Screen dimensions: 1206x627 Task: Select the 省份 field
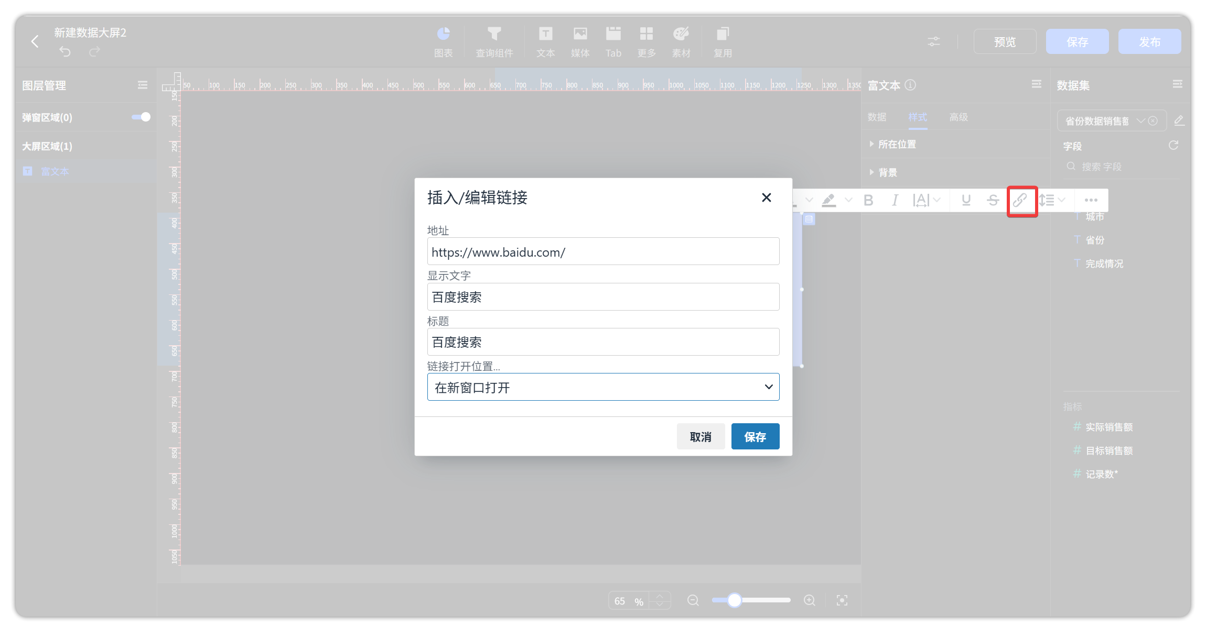coord(1095,240)
